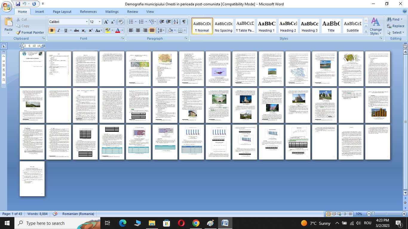Click the Increase Indent icon
This screenshot has height=229, width=408.
click(x=168, y=22)
